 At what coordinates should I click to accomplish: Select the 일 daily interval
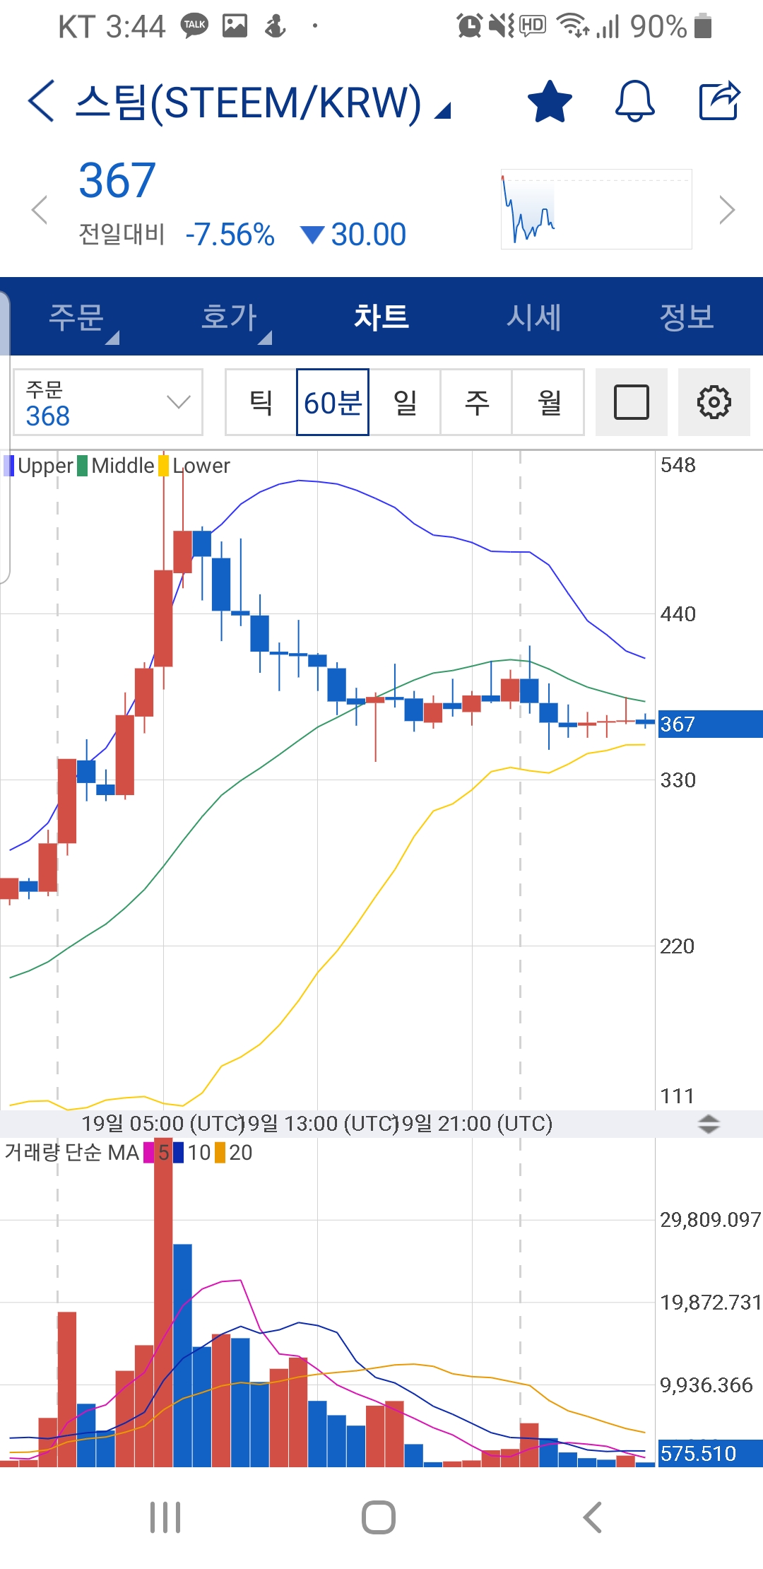[405, 402]
